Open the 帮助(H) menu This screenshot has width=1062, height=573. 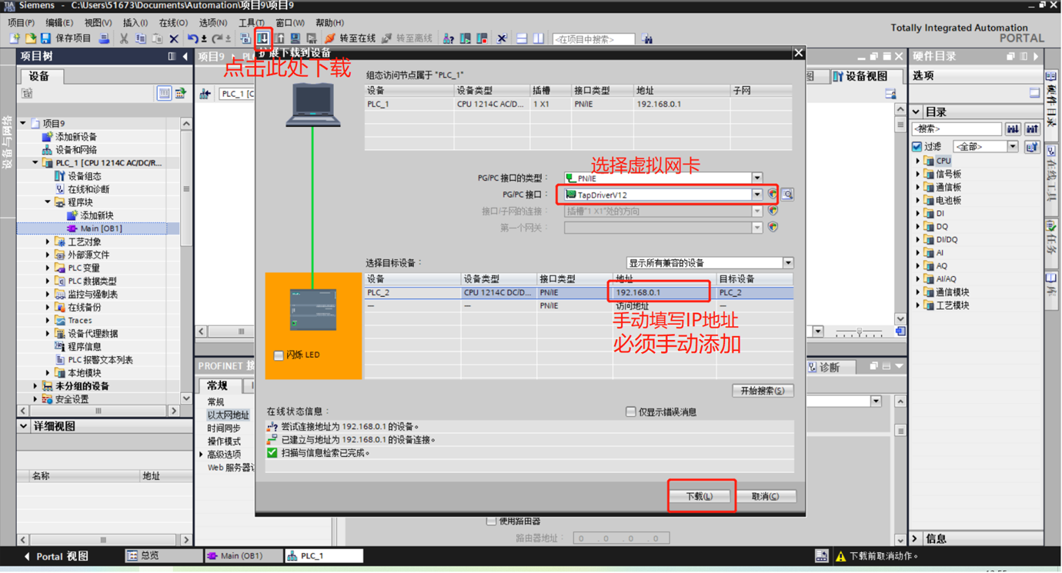pos(330,22)
